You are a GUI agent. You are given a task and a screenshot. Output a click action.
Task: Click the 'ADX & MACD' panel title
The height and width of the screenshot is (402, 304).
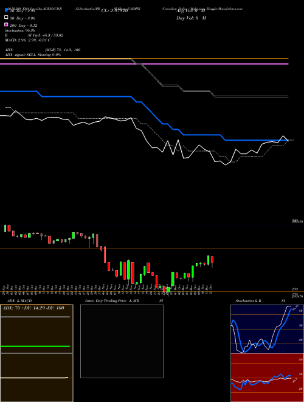pyautogui.click(x=19, y=301)
